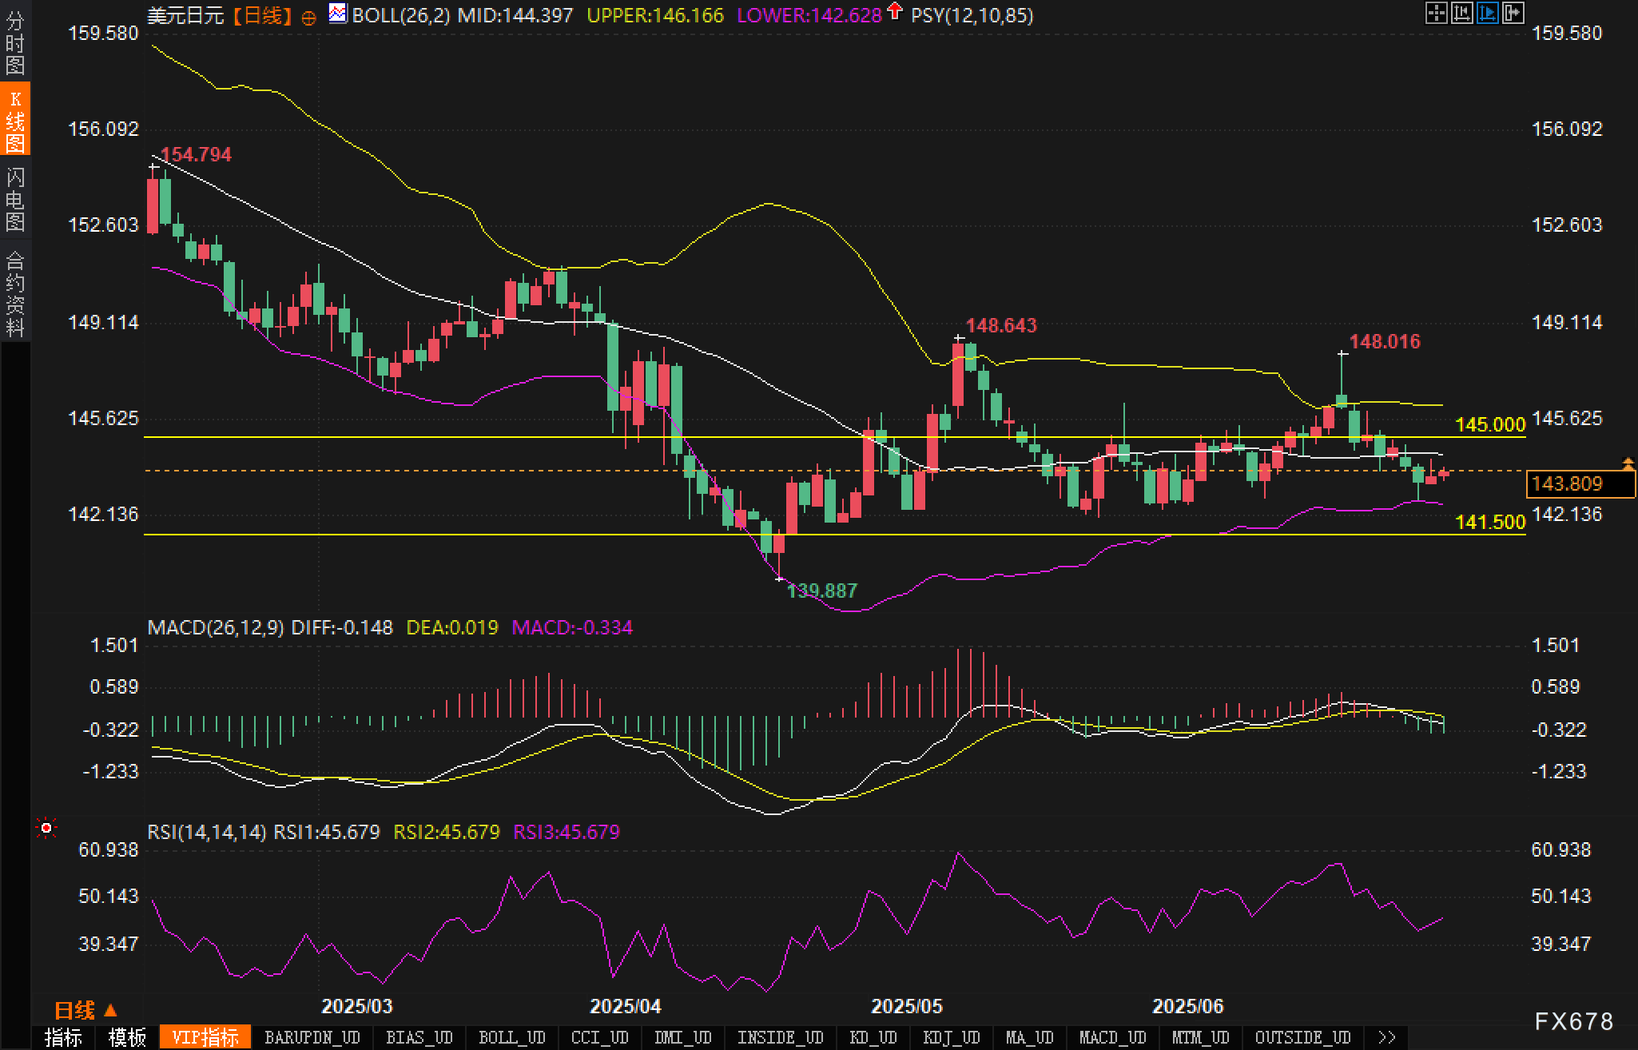Open the 指标 menu at bottom
This screenshot has width=1638, height=1050.
coord(63,1037)
